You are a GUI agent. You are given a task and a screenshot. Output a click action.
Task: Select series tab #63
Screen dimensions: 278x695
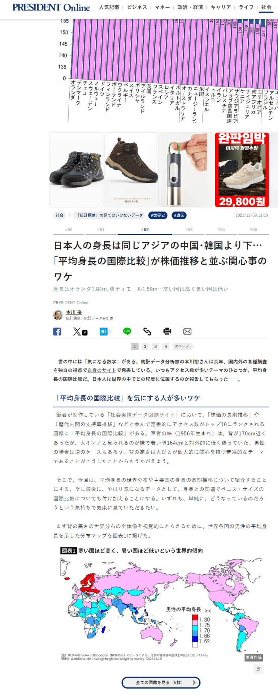pyautogui.click(x=189, y=229)
